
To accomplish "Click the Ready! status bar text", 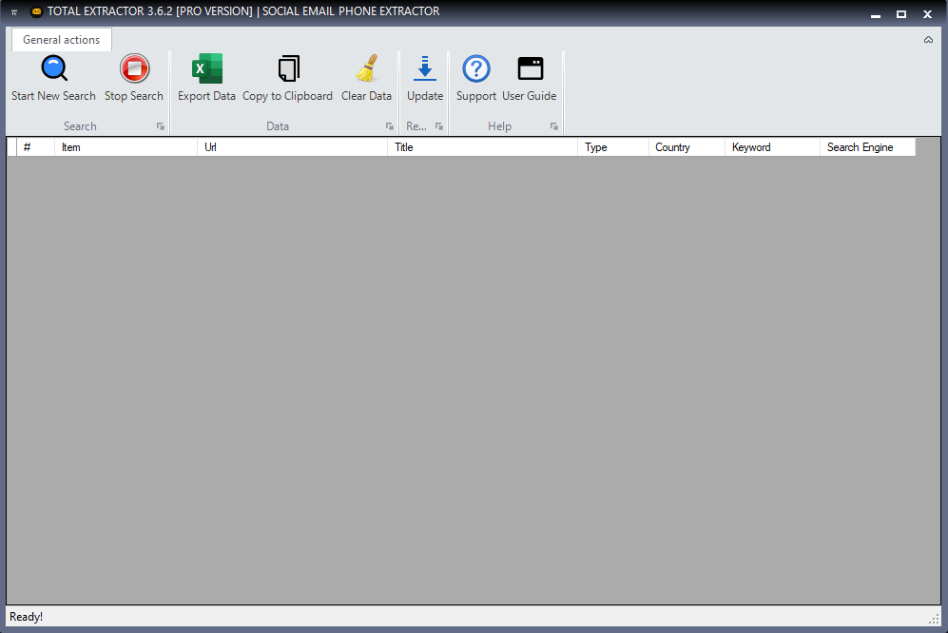I will pyautogui.click(x=26, y=617).
